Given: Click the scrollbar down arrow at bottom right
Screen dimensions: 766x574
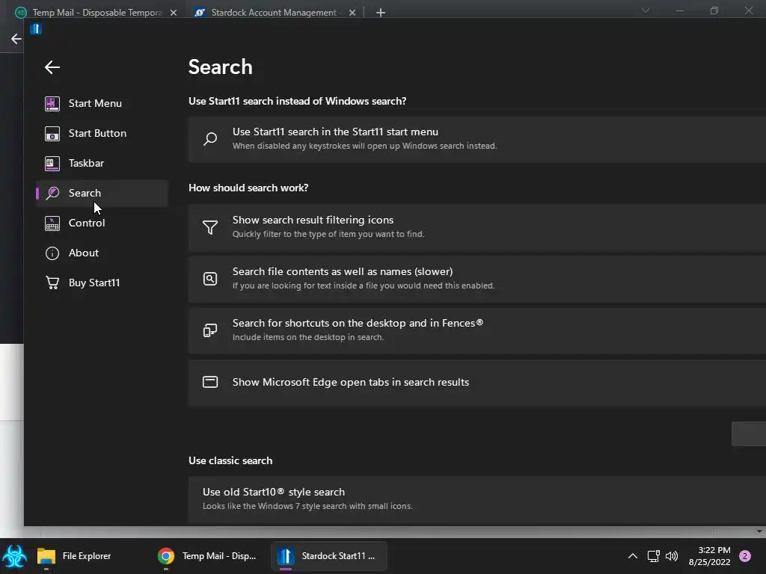Looking at the screenshot, I should click(x=759, y=531).
